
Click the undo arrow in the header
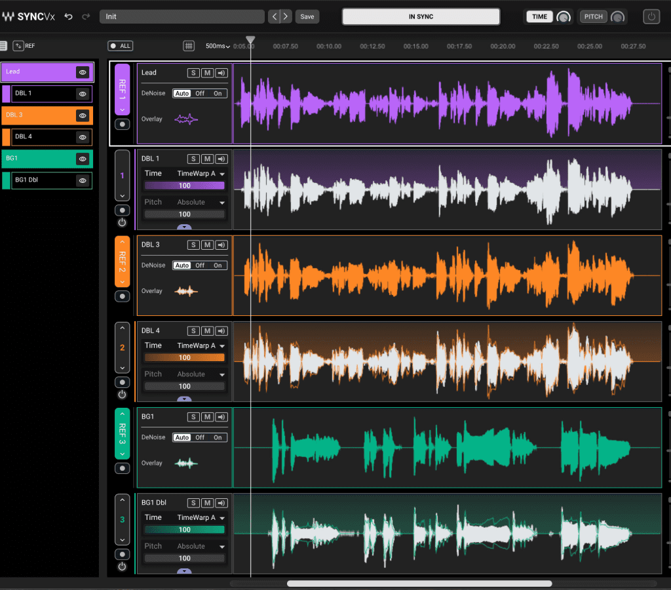(x=68, y=16)
